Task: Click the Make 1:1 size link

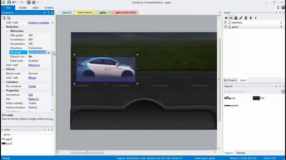Action: click(34, 99)
